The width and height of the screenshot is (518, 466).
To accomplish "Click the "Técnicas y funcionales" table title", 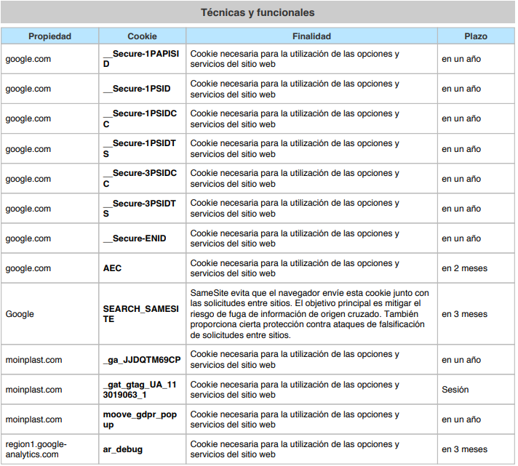I will coord(258,12).
